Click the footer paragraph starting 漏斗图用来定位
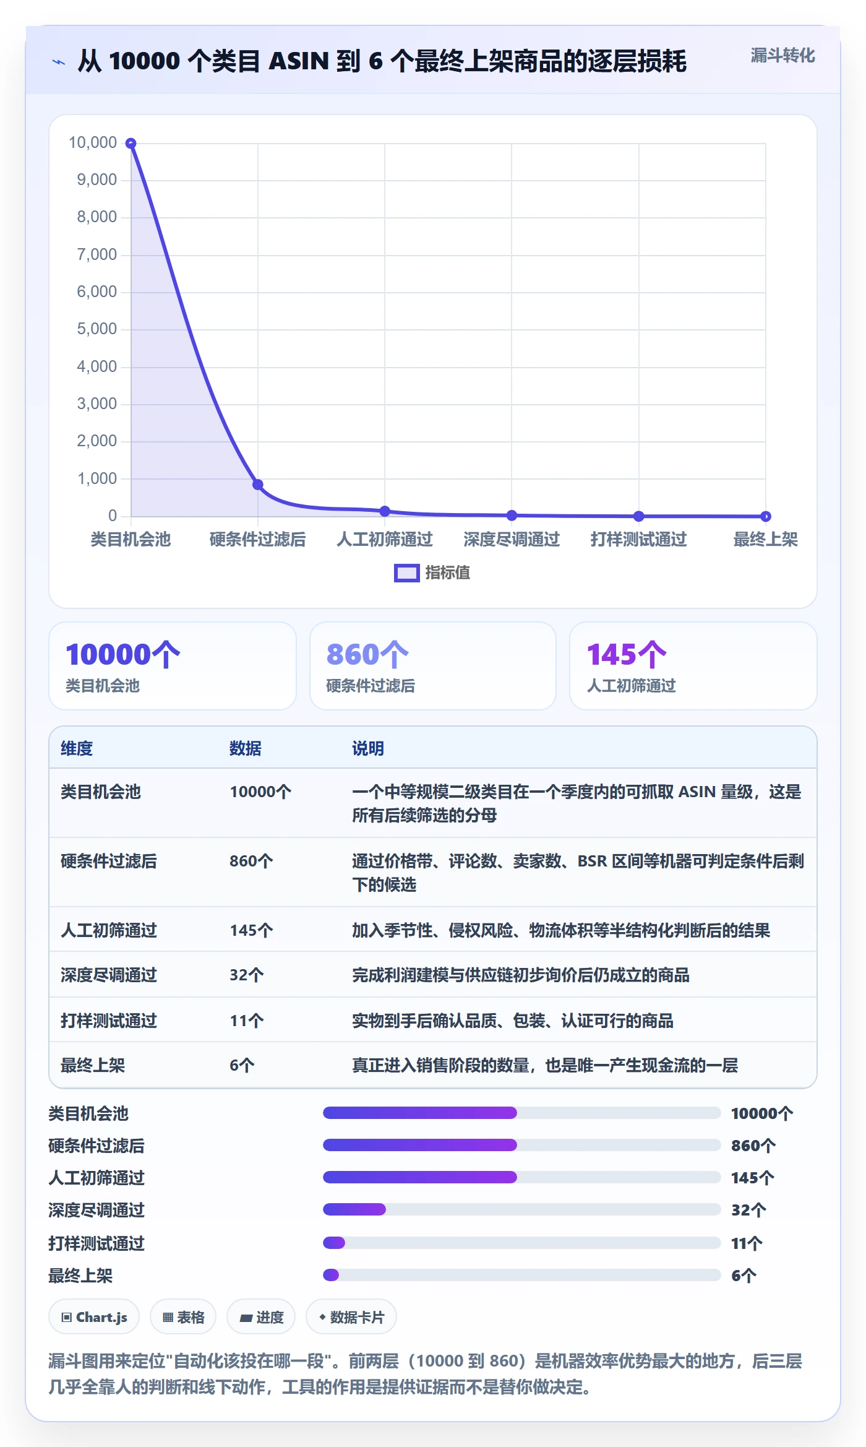The image size is (866, 1447). tap(426, 1374)
